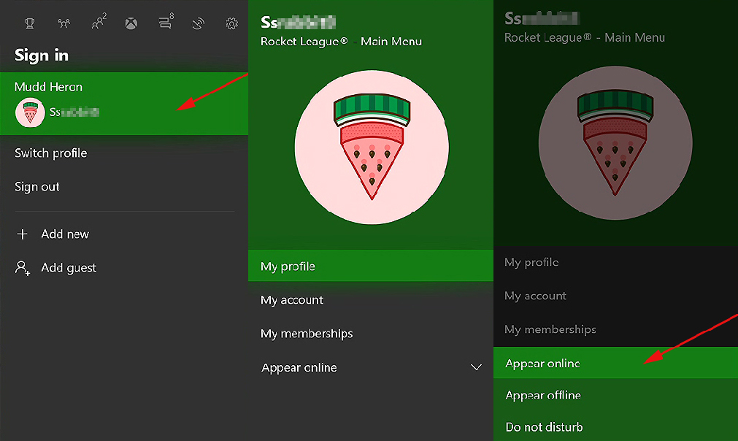Viewport: 738px width, 441px height.
Task: Set status to Do not disturb
Action: 615,427
